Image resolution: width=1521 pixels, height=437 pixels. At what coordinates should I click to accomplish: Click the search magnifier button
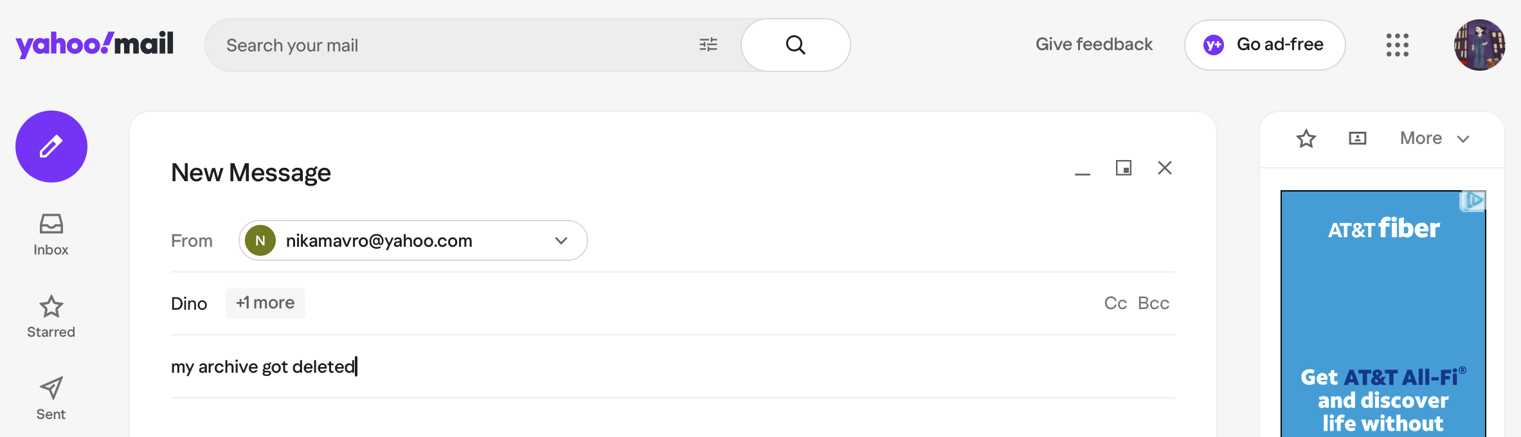click(x=795, y=45)
